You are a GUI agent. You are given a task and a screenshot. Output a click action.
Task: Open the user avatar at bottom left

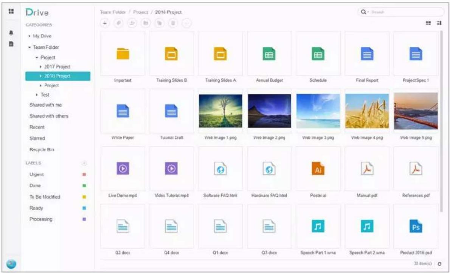(x=11, y=264)
